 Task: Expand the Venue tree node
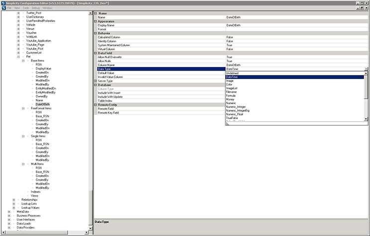pyautogui.click(x=18, y=29)
